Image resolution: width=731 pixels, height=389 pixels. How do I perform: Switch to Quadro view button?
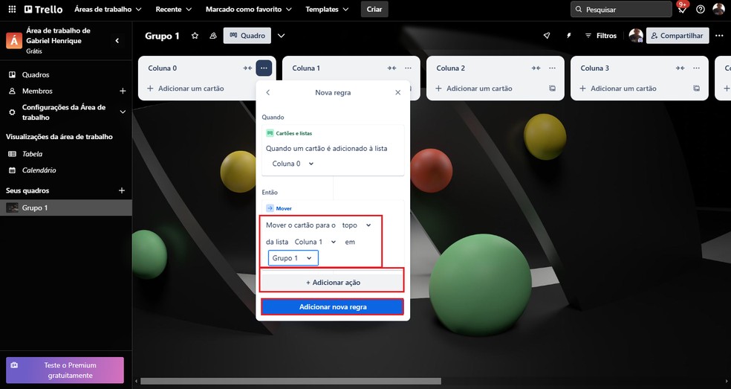point(247,36)
